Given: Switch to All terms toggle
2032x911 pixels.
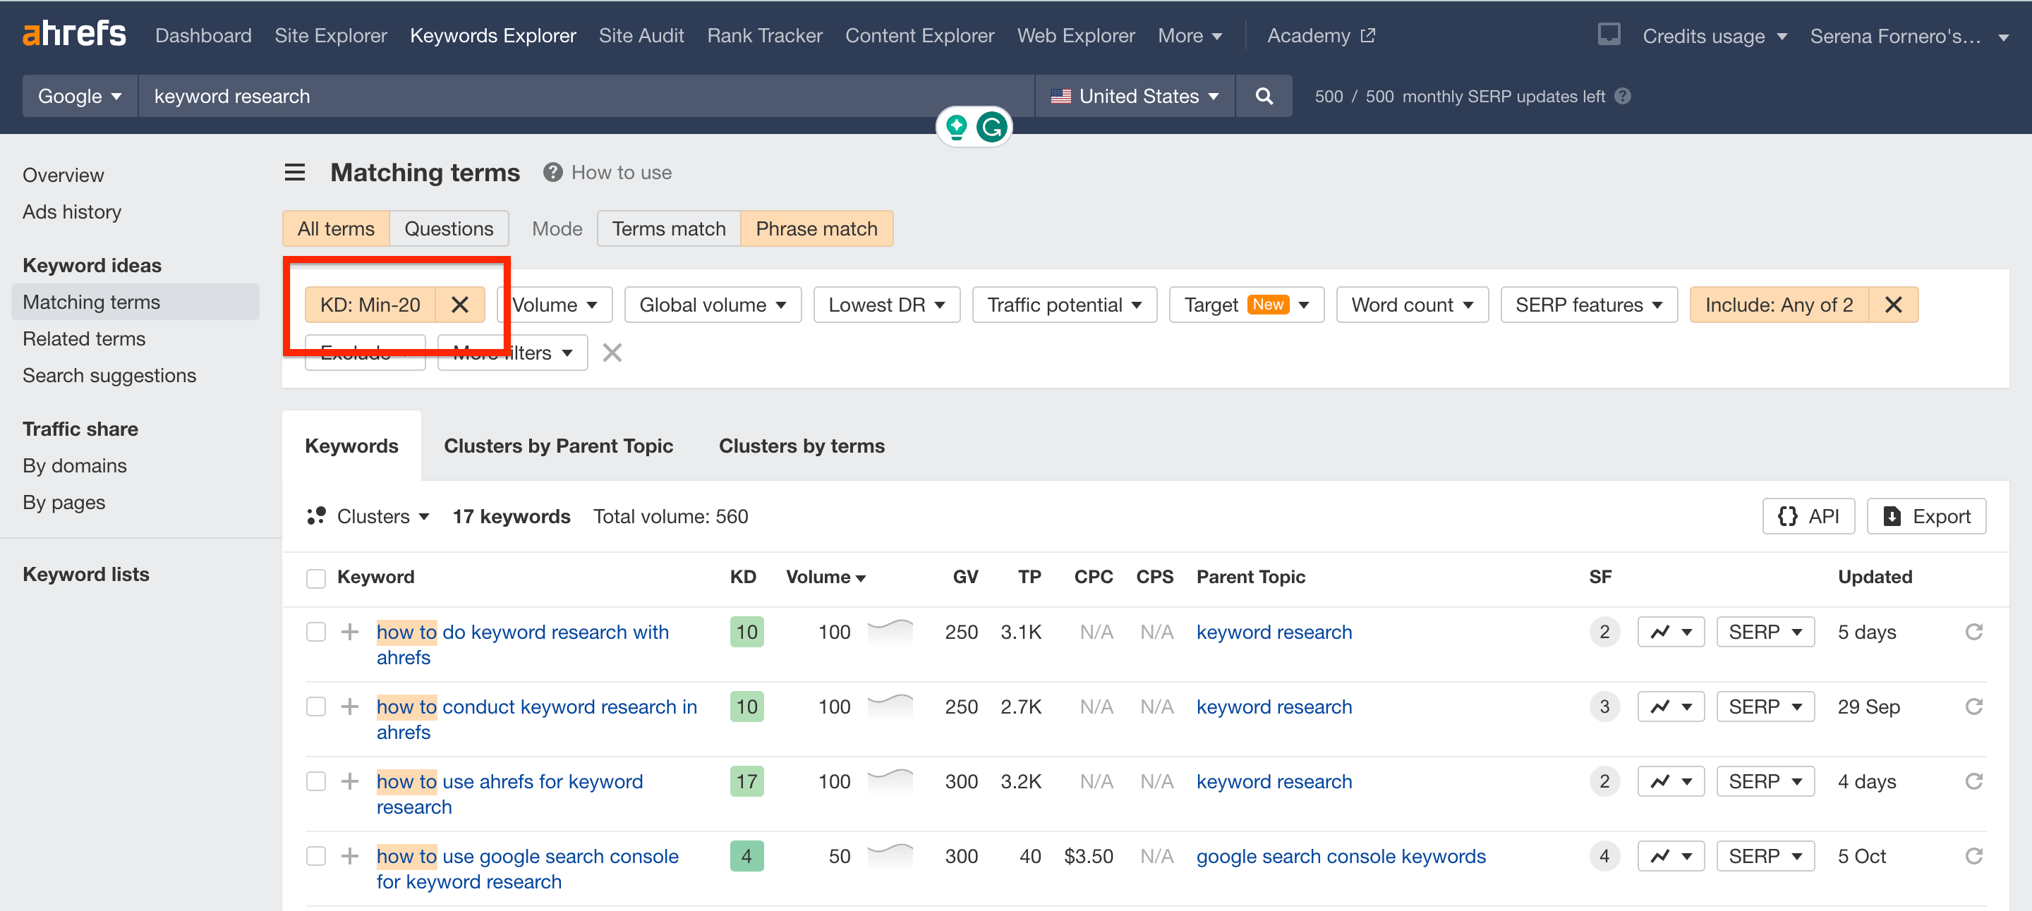Looking at the screenshot, I should (336, 228).
